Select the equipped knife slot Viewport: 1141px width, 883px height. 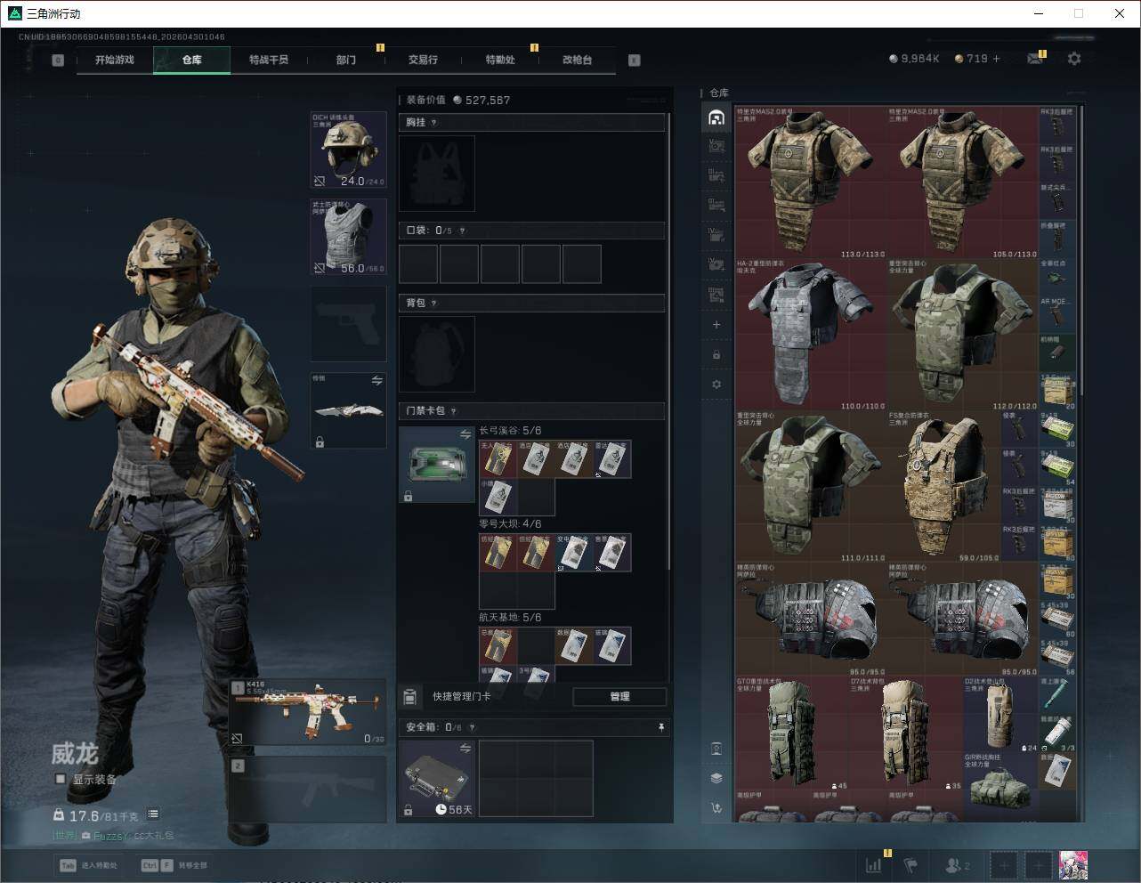(x=348, y=410)
